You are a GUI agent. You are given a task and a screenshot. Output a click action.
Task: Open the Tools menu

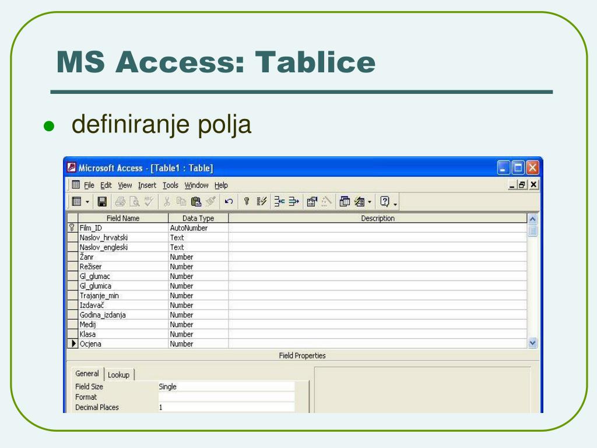170,185
